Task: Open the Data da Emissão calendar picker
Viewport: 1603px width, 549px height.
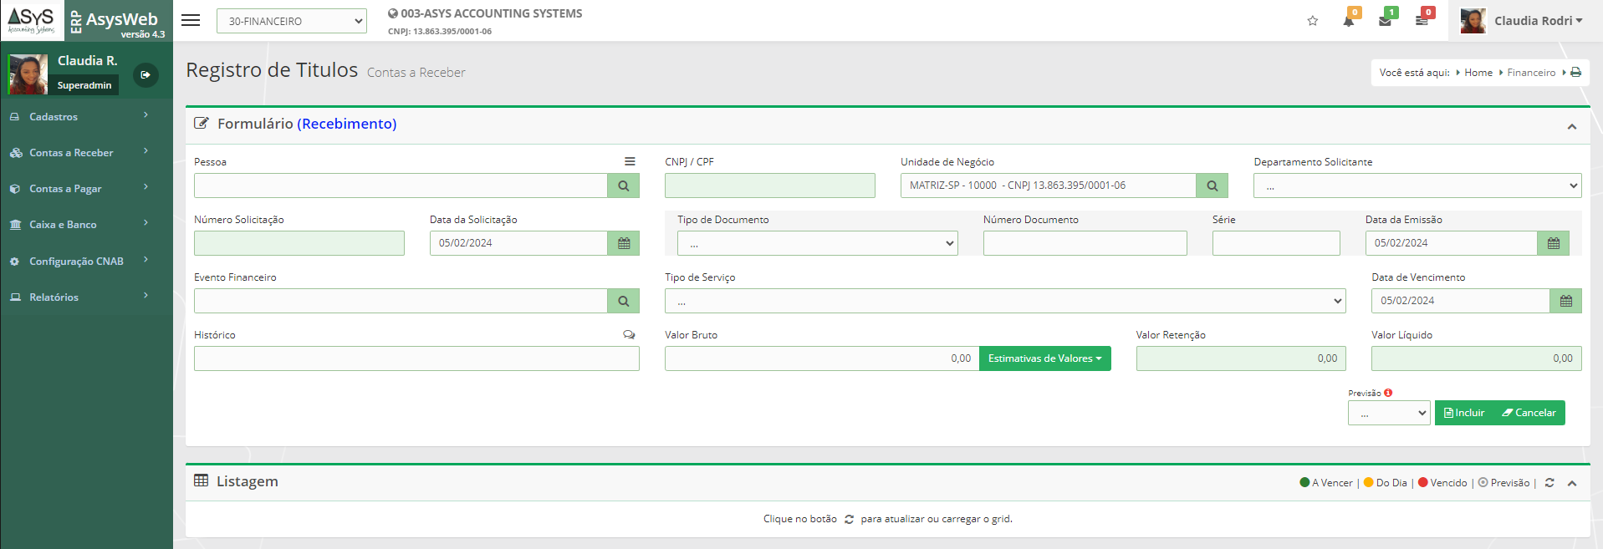Action: (1553, 243)
